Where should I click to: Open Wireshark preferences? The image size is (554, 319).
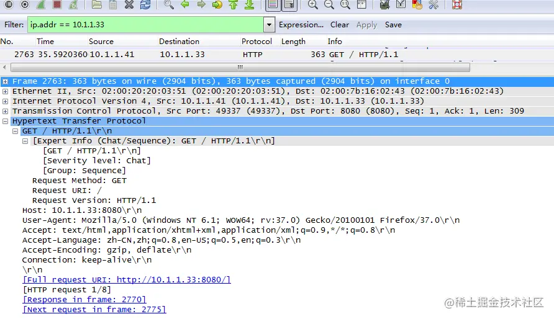(433, 4)
